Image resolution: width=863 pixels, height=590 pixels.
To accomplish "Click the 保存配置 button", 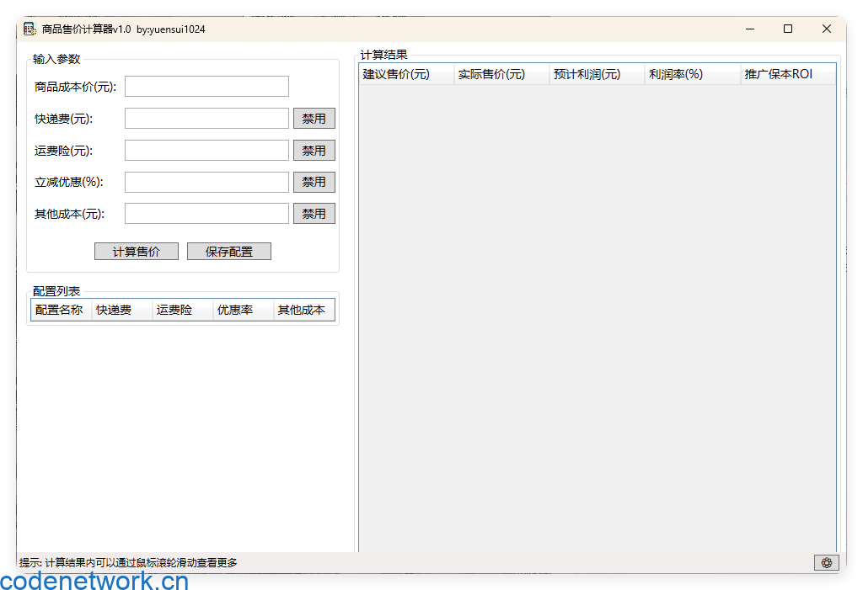I will click(228, 251).
